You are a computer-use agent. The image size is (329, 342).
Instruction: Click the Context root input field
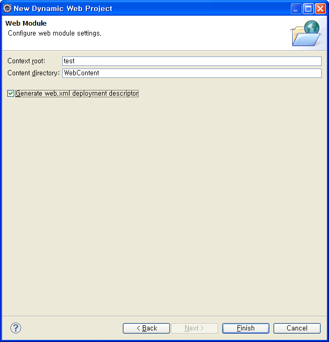(x=192, y=61)
